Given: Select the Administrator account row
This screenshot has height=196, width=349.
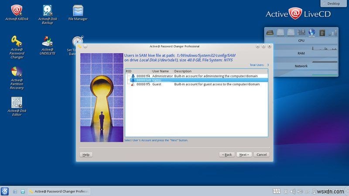Looking at the screenshot, I should (197, 76).
